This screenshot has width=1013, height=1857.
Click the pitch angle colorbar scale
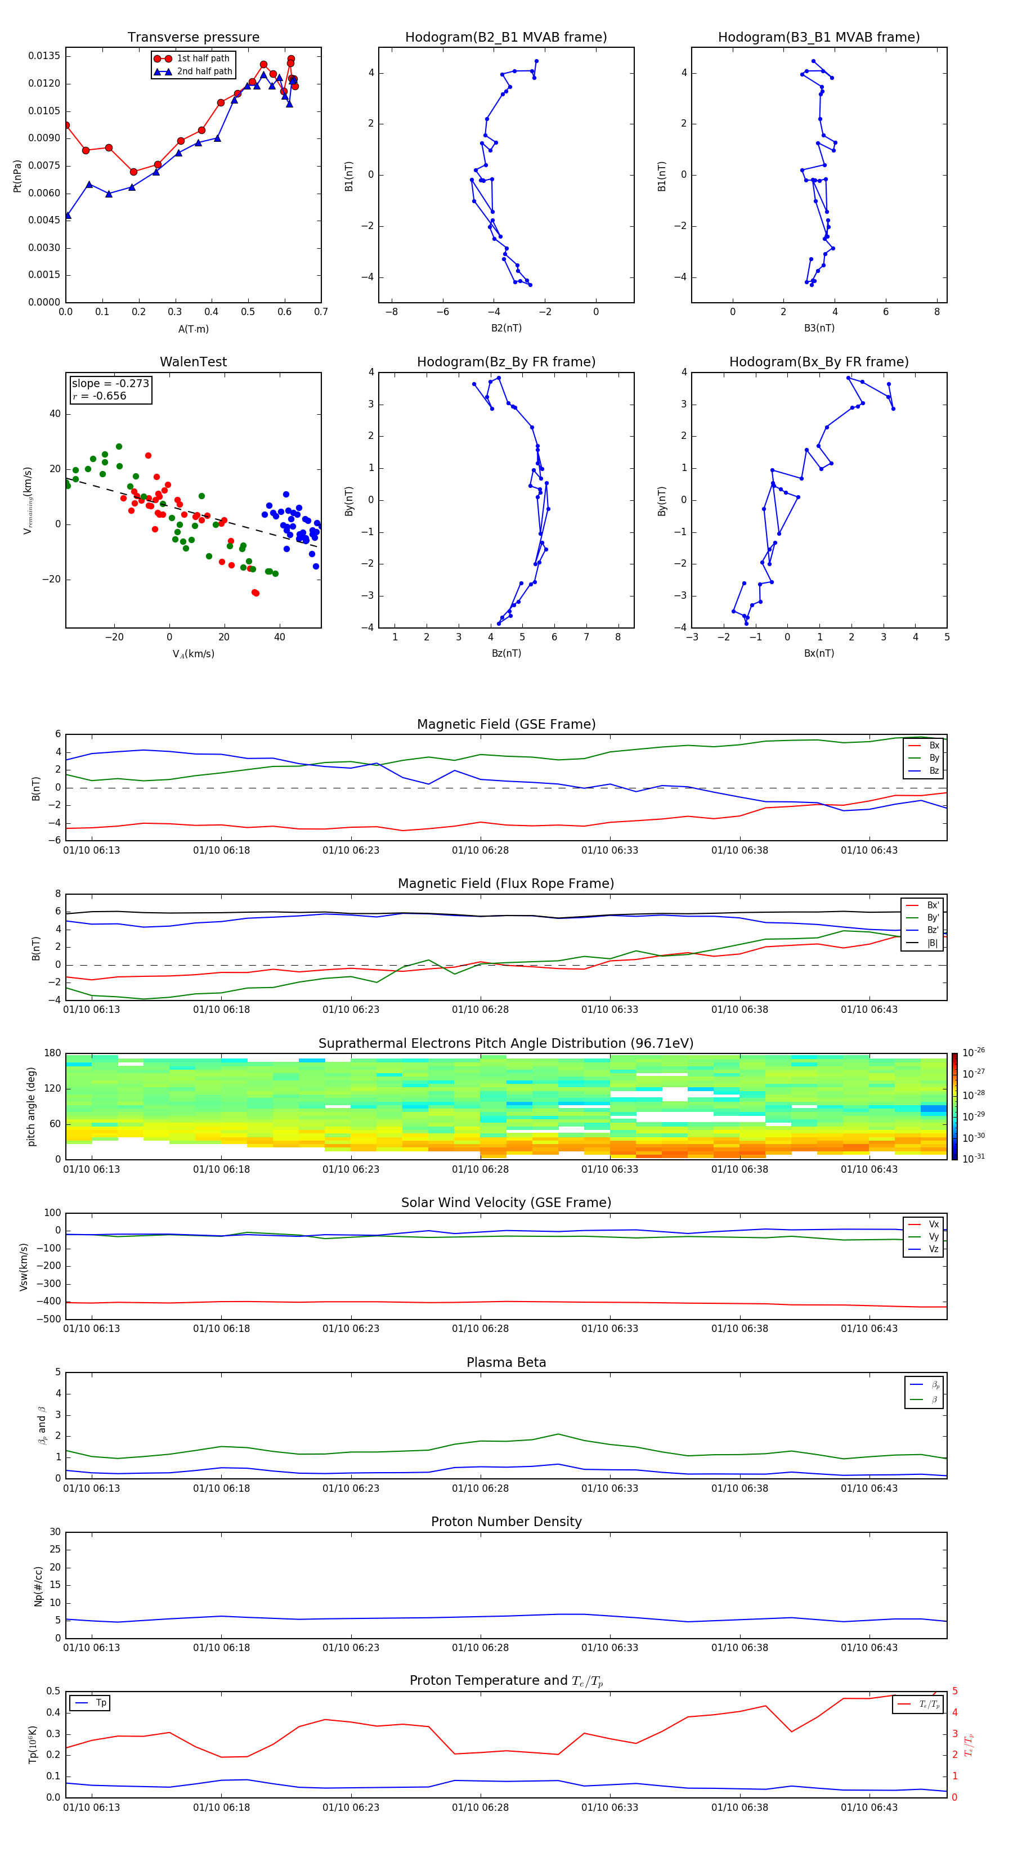pos(954,1106)
